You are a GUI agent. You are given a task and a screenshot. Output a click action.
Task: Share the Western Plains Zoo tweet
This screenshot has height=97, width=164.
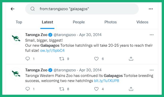click(x=131, y=89)
